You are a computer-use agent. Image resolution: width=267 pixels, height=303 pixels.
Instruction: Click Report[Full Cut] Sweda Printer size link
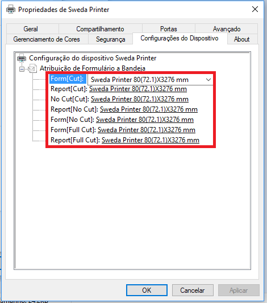[x=151, y=140]
